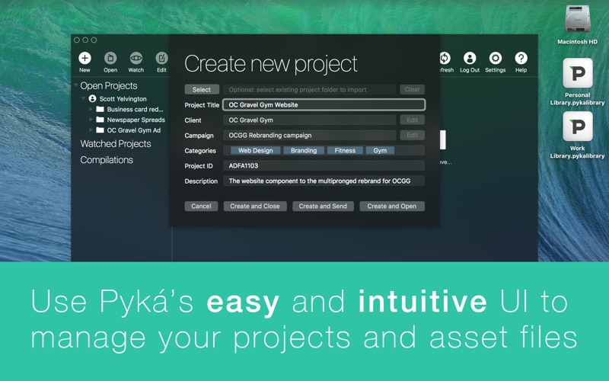Click the Description text field
This screenshot has width=609, height=381.
pyautogui.click(x=324, y=181)
